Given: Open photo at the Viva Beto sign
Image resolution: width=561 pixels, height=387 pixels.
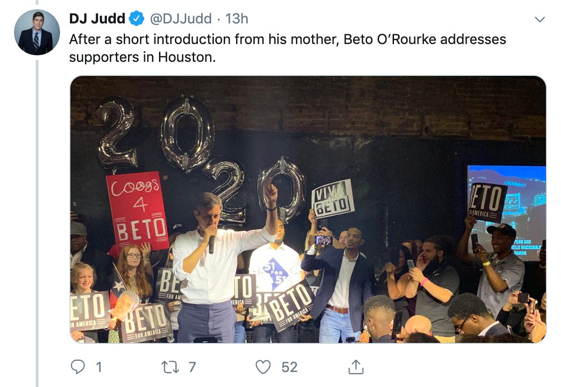Looking at the screenshot, I should point(333,199).
